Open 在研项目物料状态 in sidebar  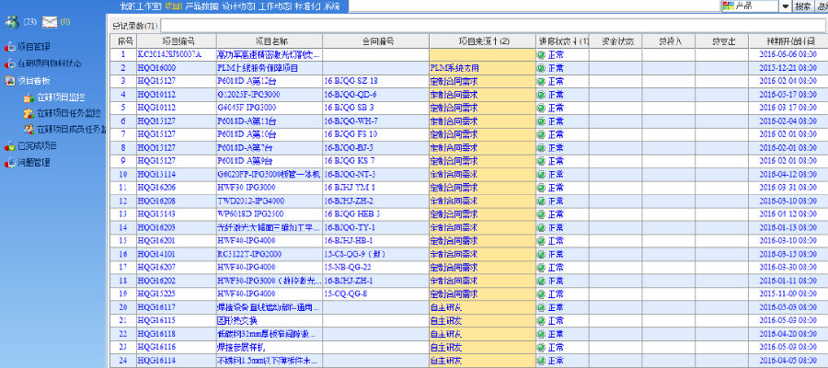tap(51, 63)
